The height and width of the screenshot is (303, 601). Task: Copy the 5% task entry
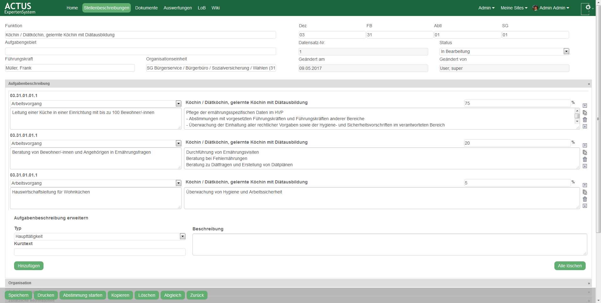tap(585, 192)
